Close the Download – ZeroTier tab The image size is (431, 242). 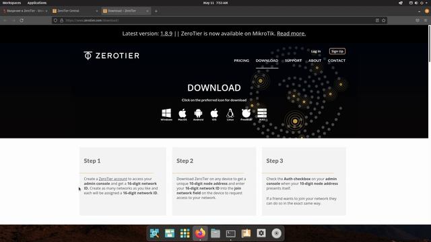click(x=147, y=11)
